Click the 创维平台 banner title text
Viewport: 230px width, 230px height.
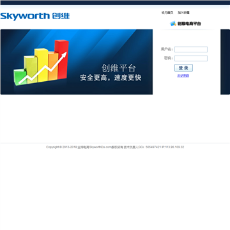tap(119, 68)
